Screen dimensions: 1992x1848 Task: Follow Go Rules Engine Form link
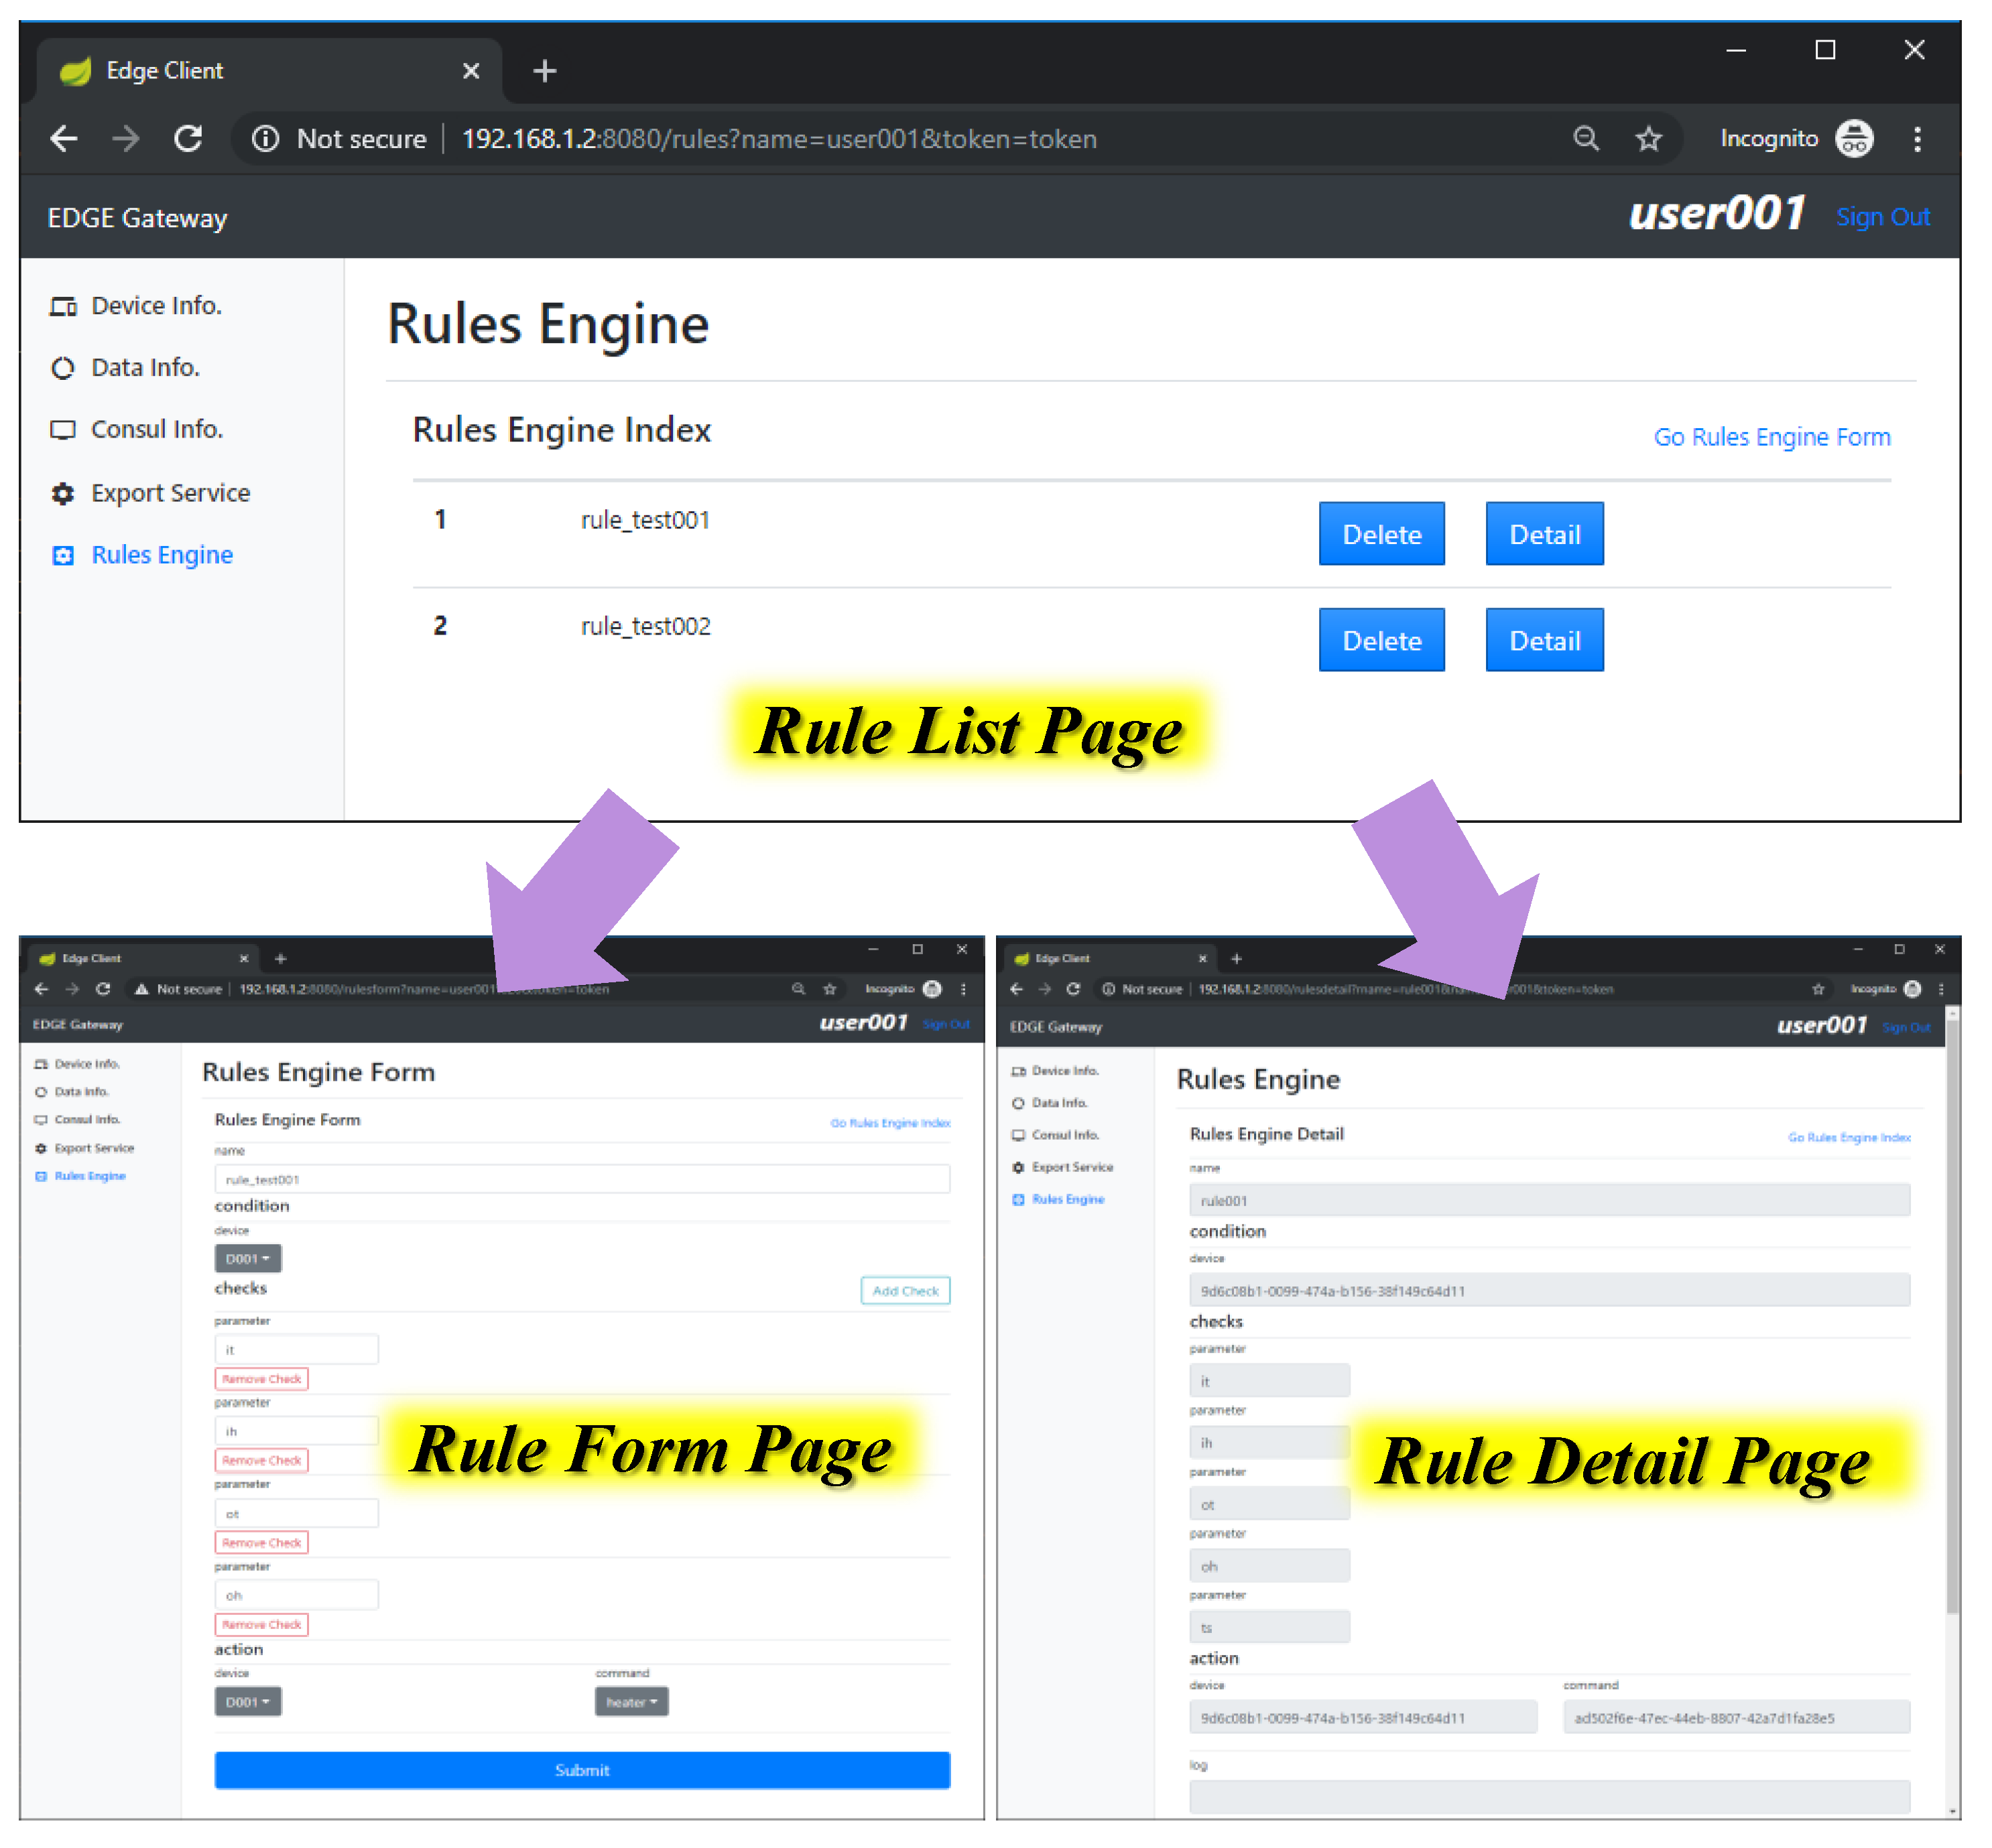pyautogui.click(x=1771, y=437)
